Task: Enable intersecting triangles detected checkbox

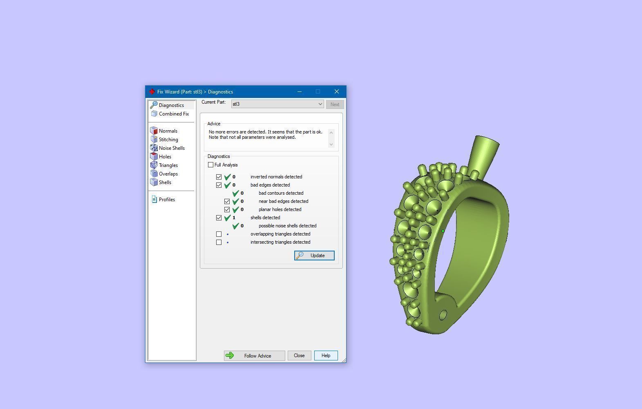Action: 219,242
